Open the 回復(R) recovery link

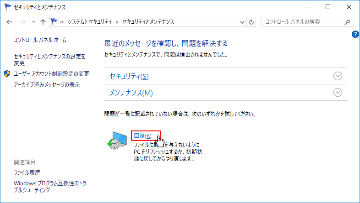142,136
